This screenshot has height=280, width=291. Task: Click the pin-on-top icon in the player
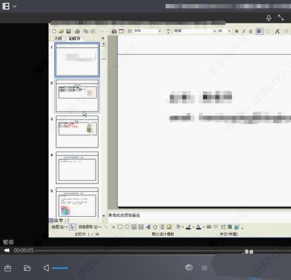point(269,18)
